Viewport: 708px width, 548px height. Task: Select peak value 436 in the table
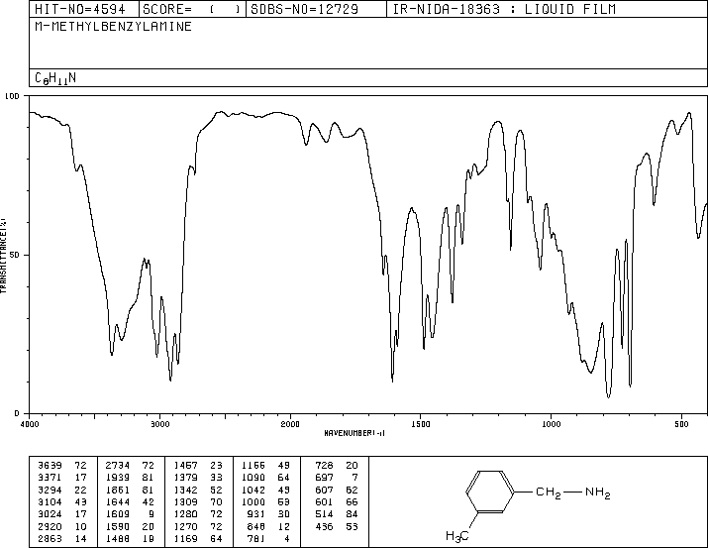point(324,527)
